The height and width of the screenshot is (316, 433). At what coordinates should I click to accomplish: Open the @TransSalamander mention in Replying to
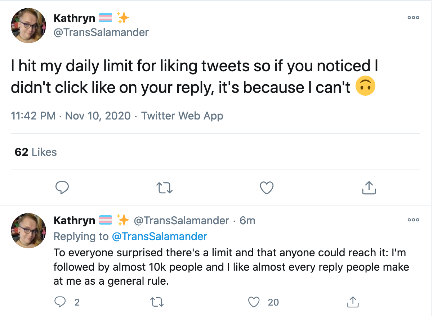tap(160, 236)
